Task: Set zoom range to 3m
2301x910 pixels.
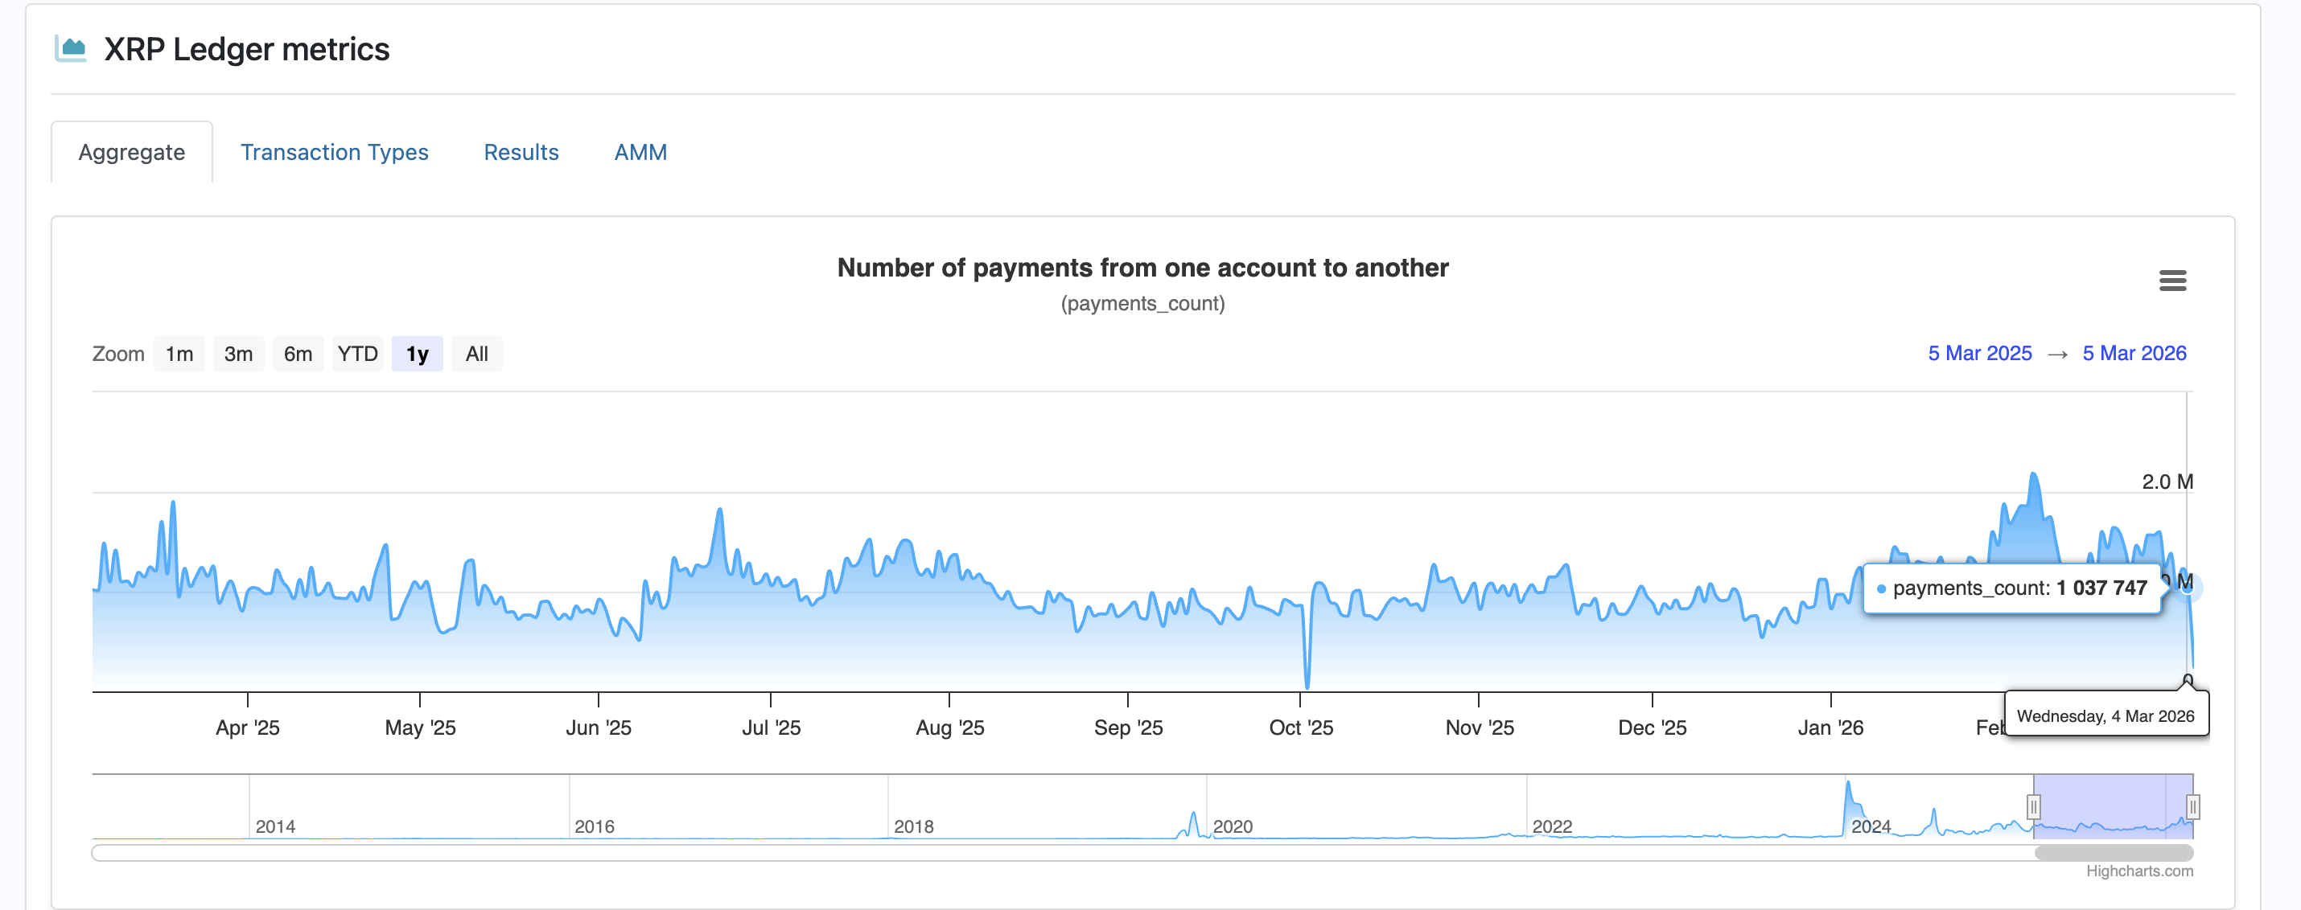Action: [237, 355]
